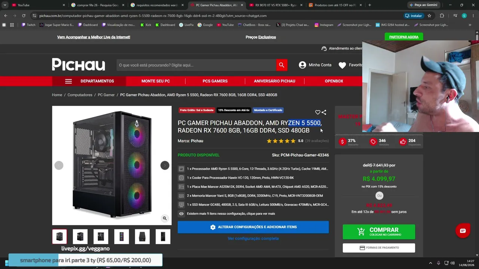This screenshot has height=269, width=479.
Task: Click the Favoritos heart icon in header
Action: point(342,65)
